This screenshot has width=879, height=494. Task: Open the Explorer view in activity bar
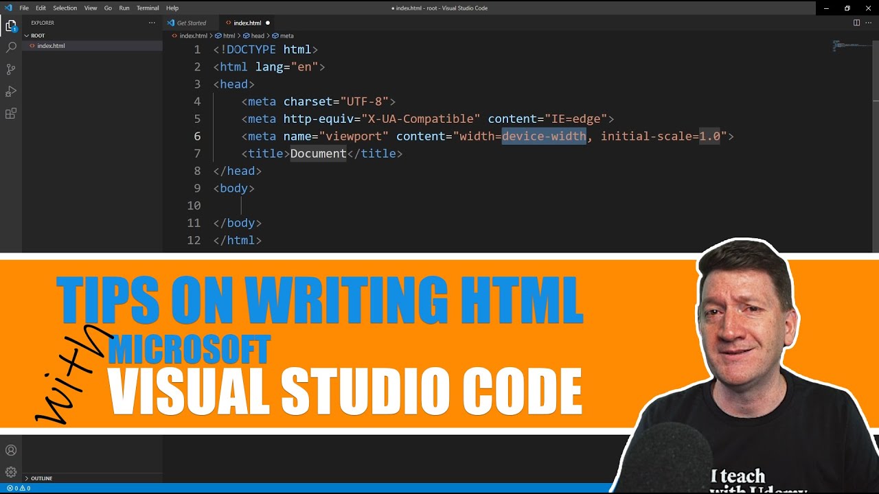(11, 27)
